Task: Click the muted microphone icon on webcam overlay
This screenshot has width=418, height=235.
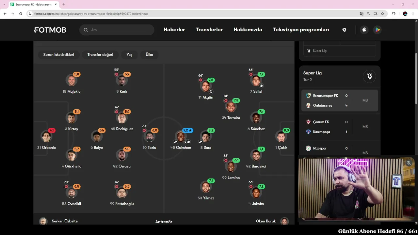Action: (x=409, y=163)
